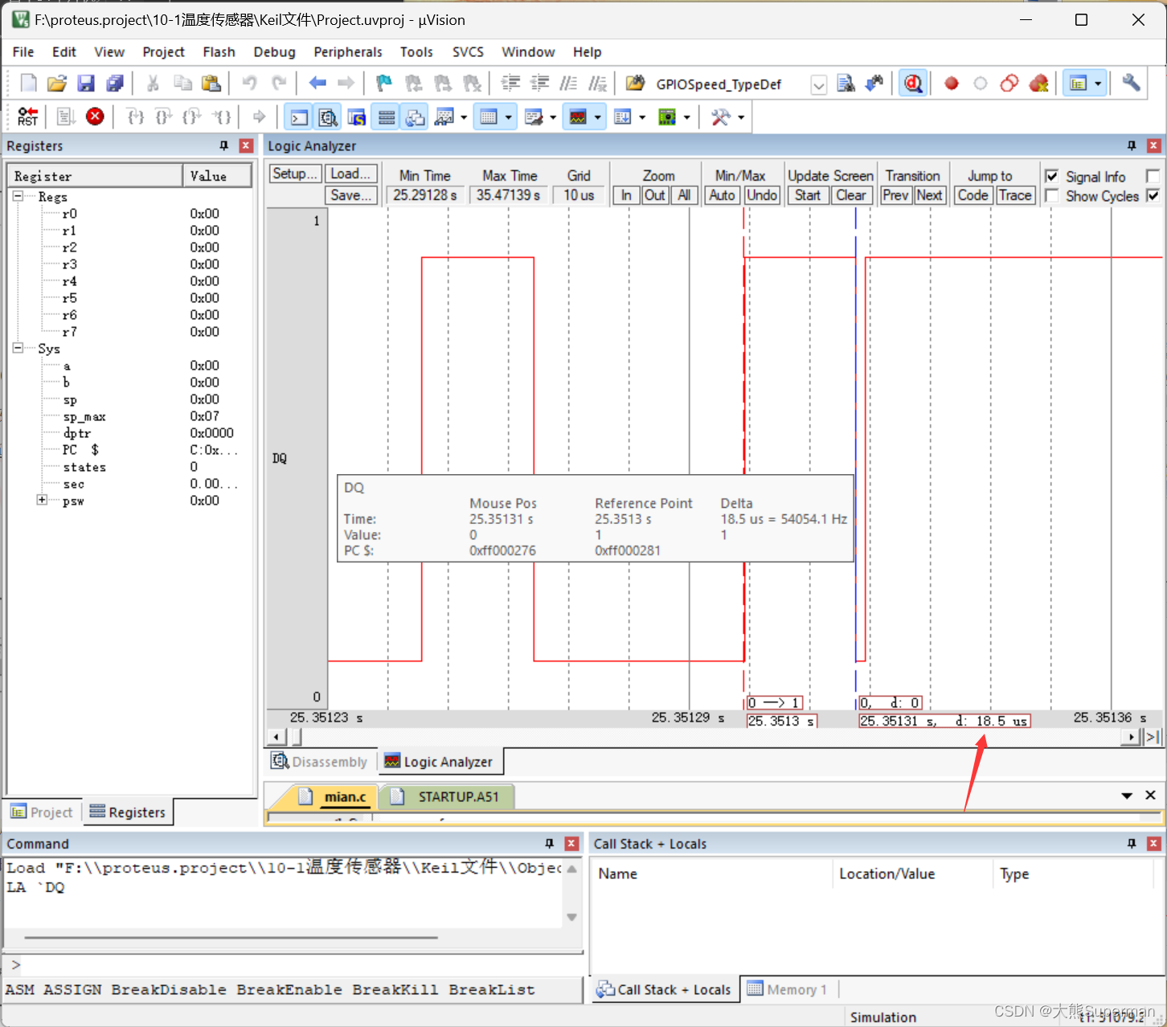Click the Start/Stop Debug Session icon
This screenshot has height=1027, width=1167.
913,83
